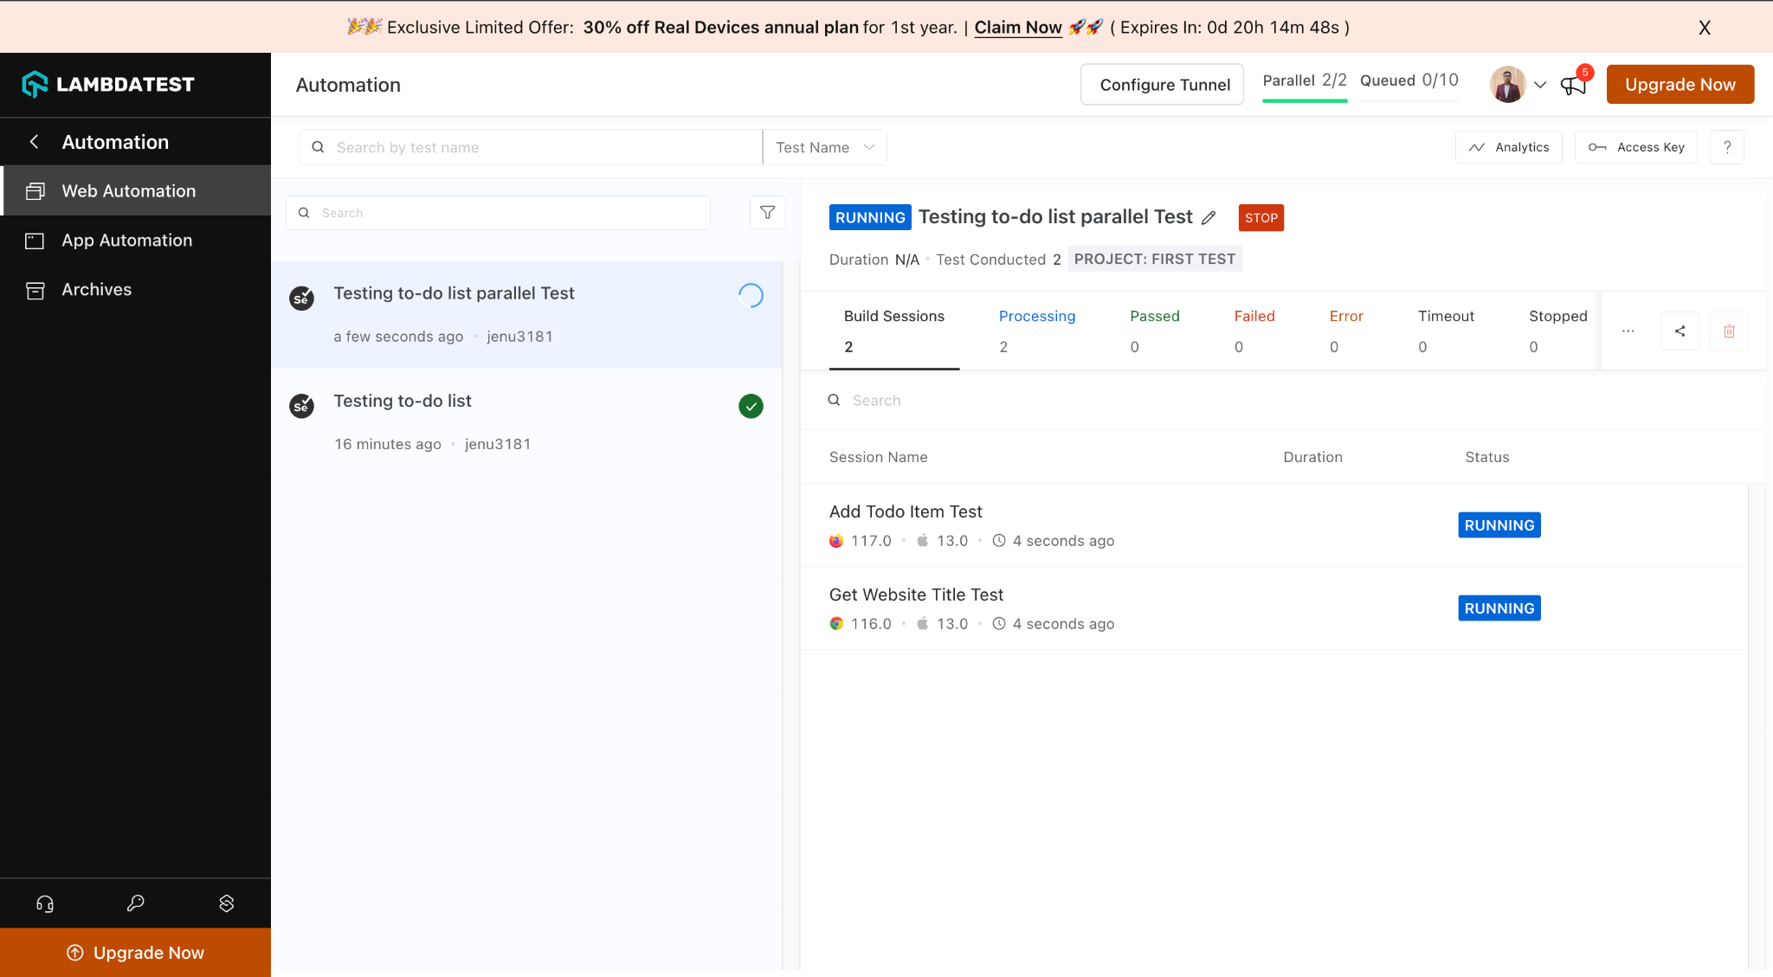
Task: Click Configure Tunnel button
Action: pyautogui.click(x=1162, y=84)
